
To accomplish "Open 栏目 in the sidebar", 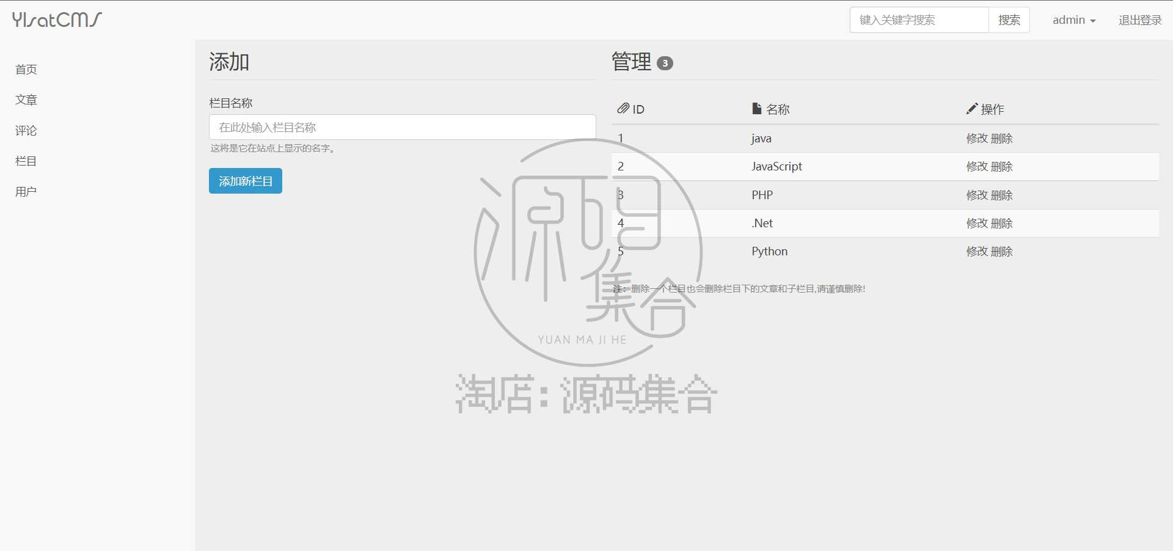I will [26, 161].
